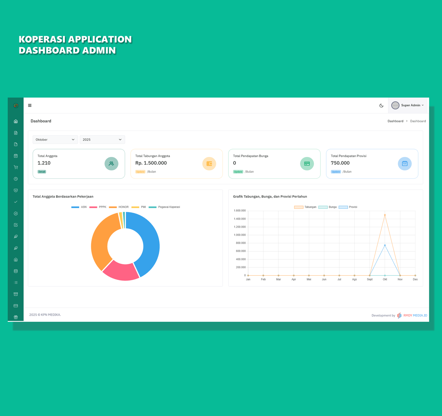Open the shopping cart sidebar menu
Viewport: 442px width, 416px height.
click(x=16, y=167)
